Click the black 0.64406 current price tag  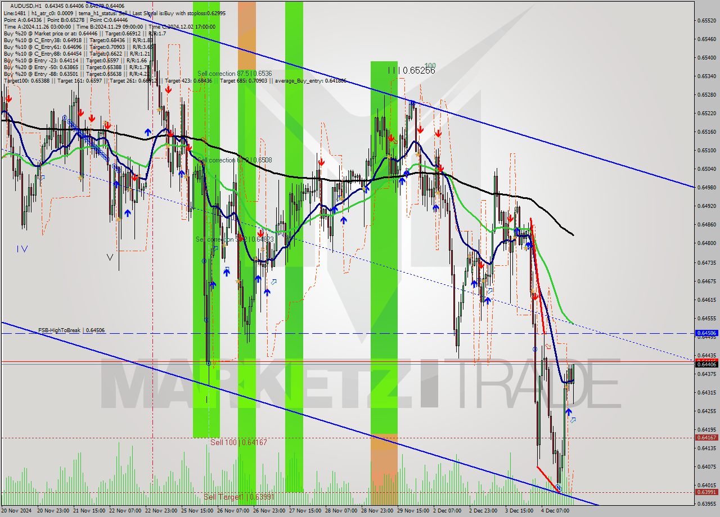(706, 364)
